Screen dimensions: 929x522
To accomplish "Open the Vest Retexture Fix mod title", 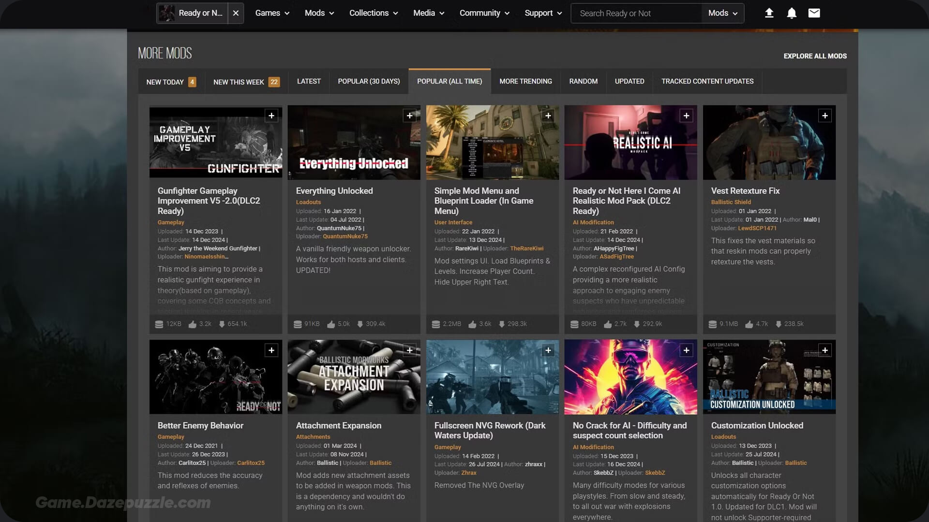I will tap(745, 191).
